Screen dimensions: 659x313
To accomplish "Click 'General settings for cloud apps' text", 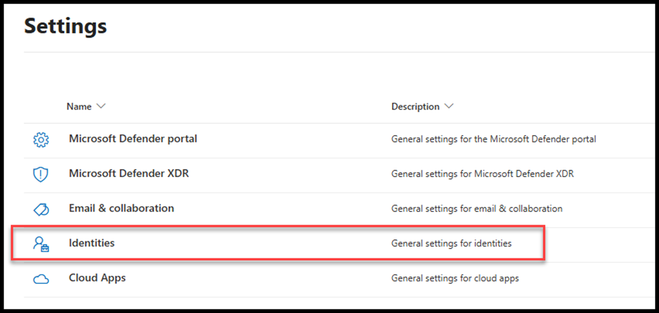I will click(455, 279).
